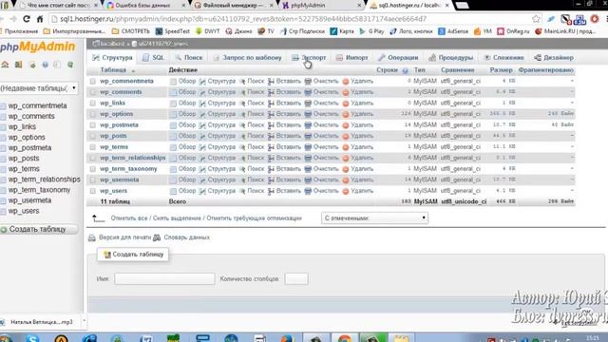Open the Дизайнер tab
This screenshot has height=342, width=608.
553,58
